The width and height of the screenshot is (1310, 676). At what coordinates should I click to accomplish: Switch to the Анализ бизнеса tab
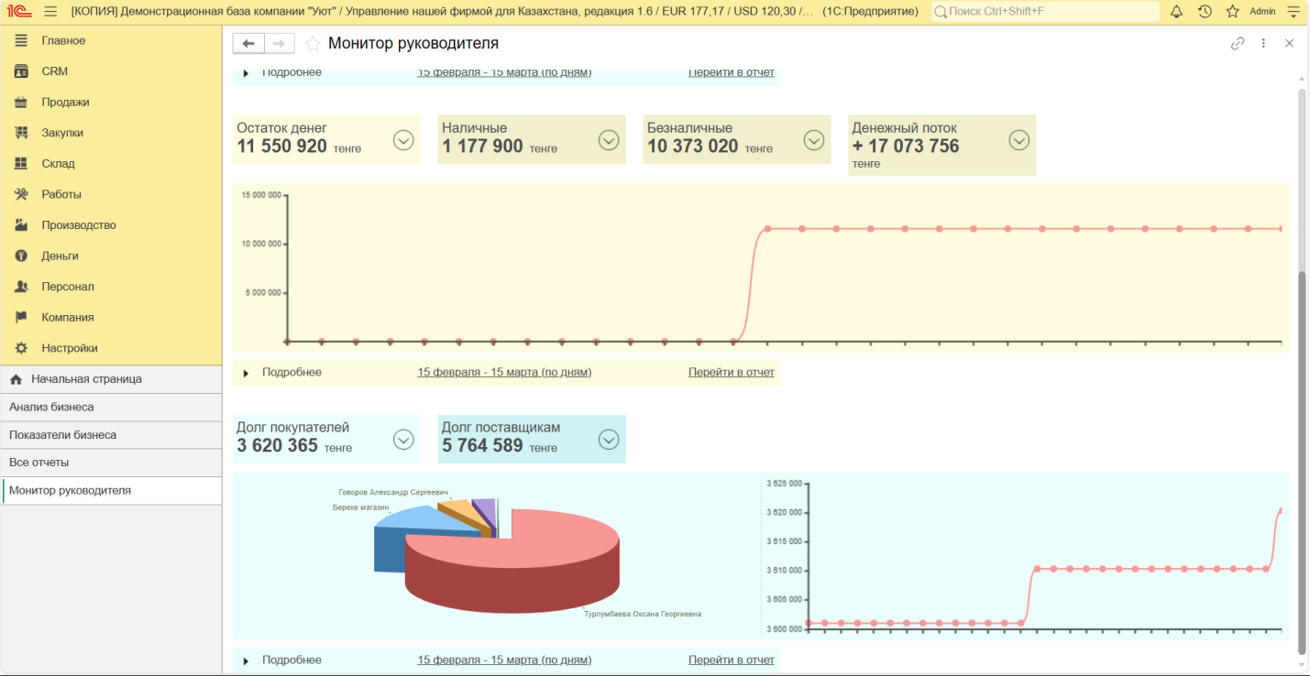[51, 407]
